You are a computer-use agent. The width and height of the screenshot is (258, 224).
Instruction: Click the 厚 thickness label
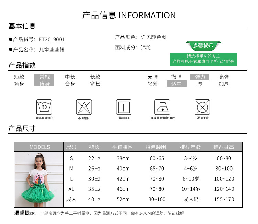coord(200,84)
